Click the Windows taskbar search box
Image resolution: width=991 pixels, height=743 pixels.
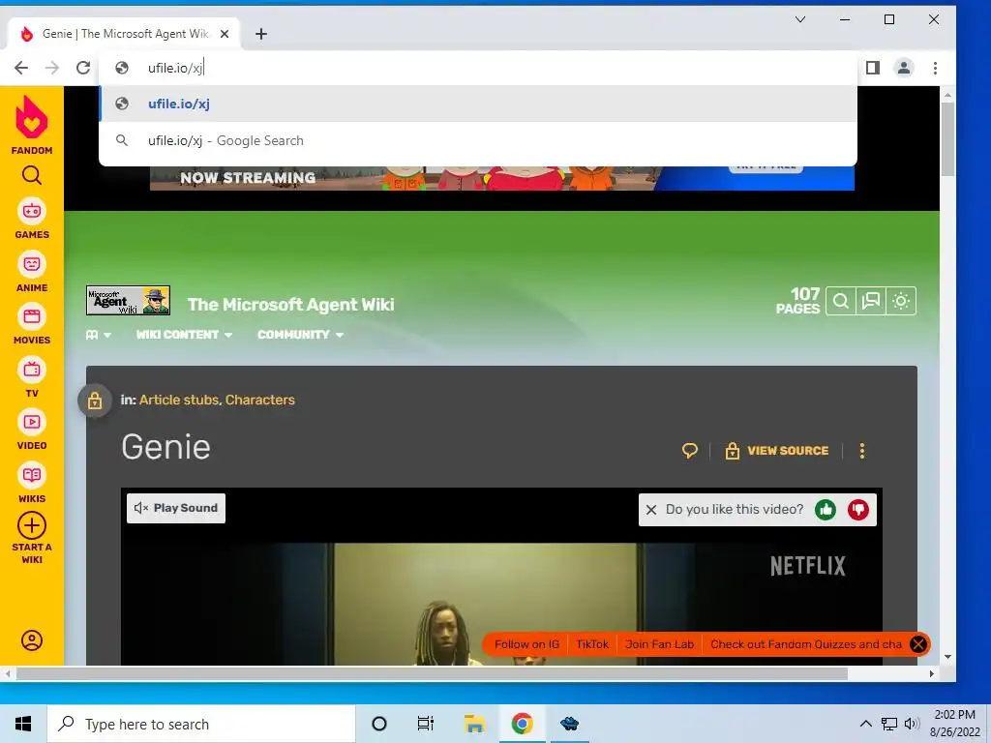201,724
